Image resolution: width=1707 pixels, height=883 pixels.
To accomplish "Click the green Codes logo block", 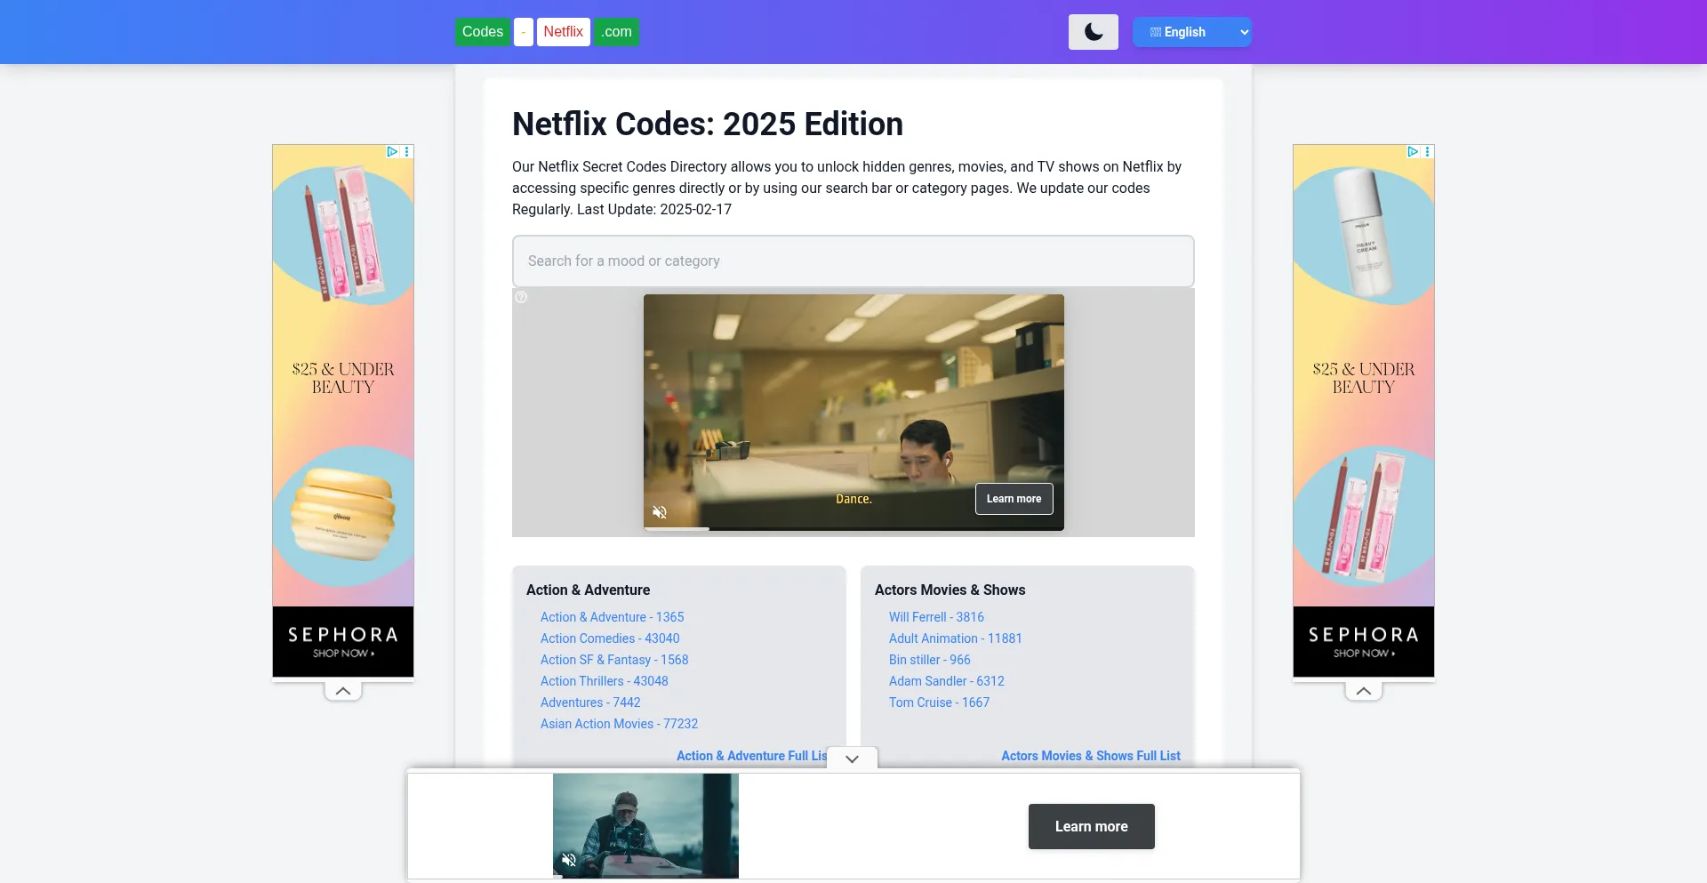I will (x=483, y=32).
